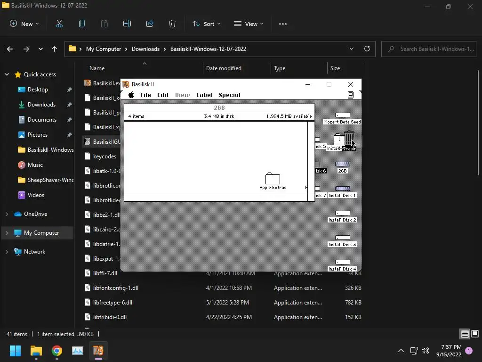Click the application switcher icon in Mac menu bar
This screenshot has height=362, width=482.
pyautogui.click(x=350, y=95)
